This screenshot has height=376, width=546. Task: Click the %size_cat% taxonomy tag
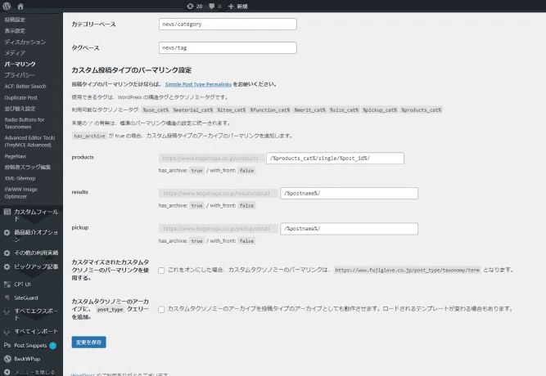click(x=344, y=110)
